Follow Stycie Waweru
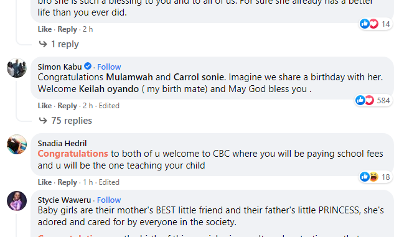394x237 pixels. point(109,200)
